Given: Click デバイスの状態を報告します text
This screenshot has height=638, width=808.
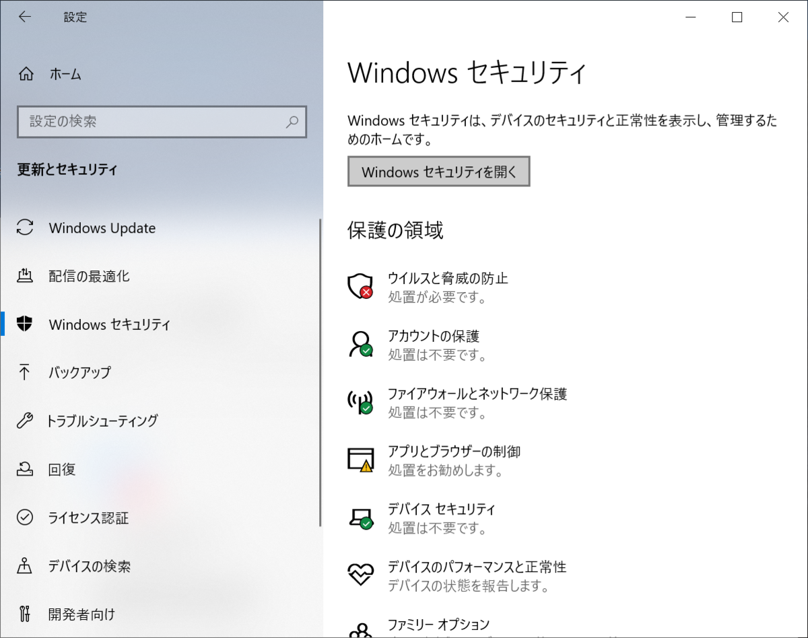Looking at the screenshot, I should [469, 586].
